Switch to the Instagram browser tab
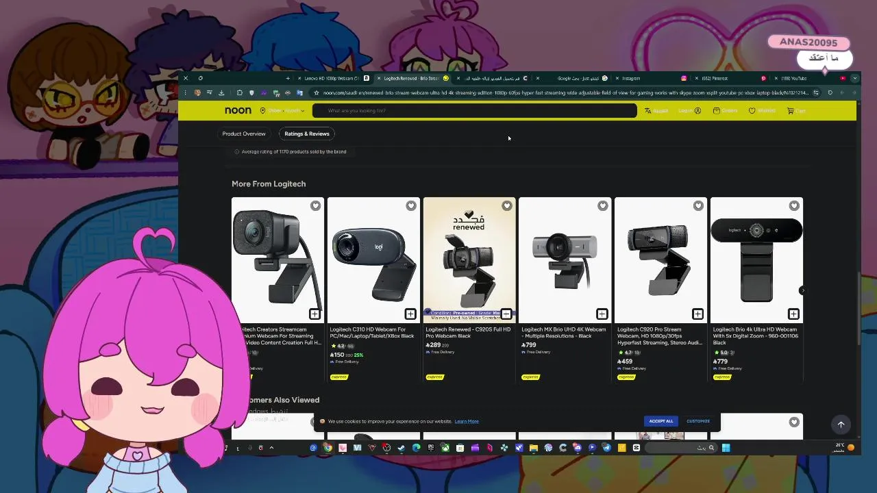 pyautogui.click(x=651, y=78)
